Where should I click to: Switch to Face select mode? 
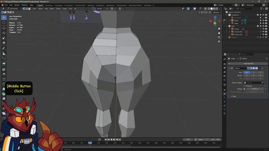[29, 8]
